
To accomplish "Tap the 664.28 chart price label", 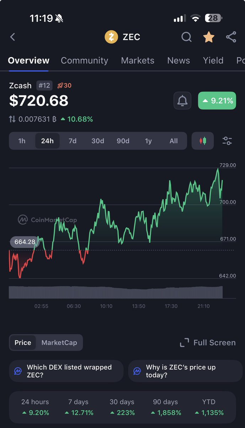I will point(24,242).
